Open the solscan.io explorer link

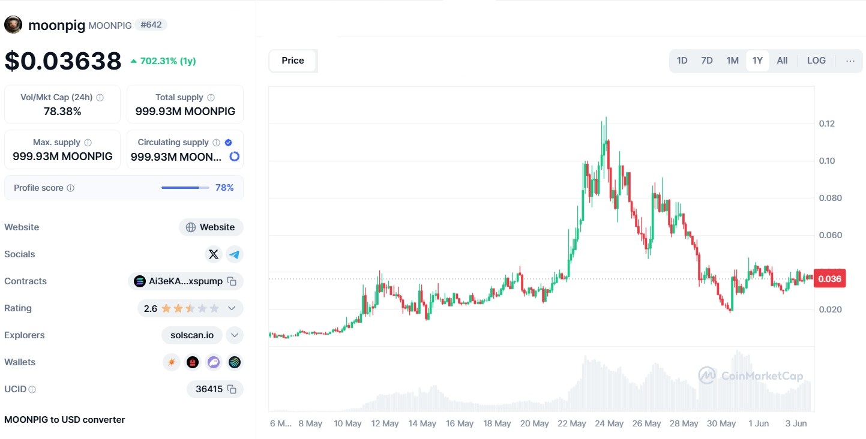point(192,335)
